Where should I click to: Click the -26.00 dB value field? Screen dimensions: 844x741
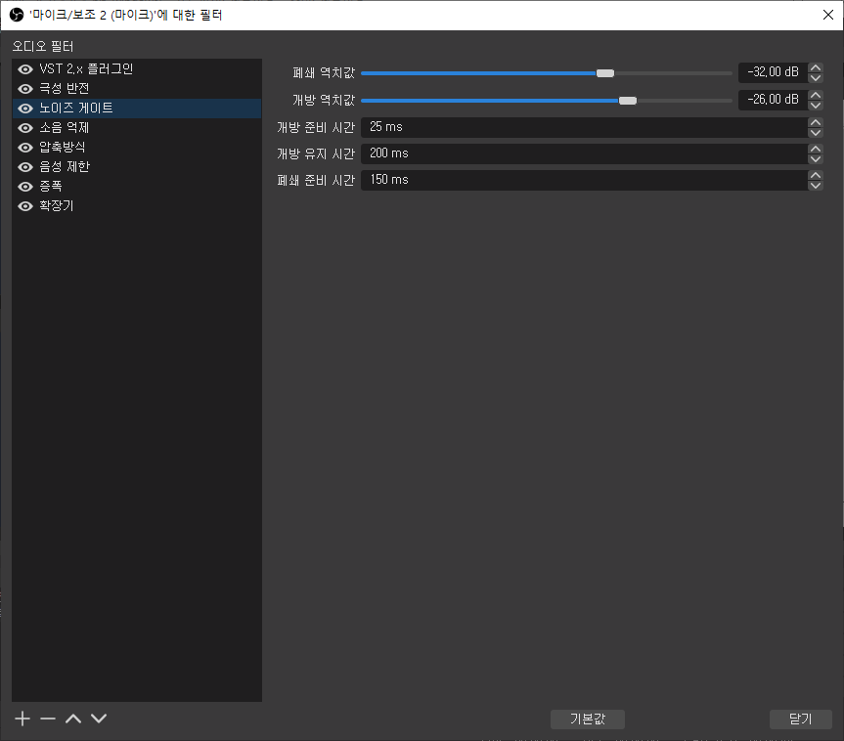[x=773, y=100]
